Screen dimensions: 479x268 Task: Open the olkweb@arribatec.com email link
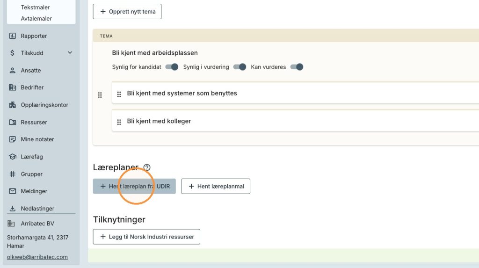click(x=37, y=257)
